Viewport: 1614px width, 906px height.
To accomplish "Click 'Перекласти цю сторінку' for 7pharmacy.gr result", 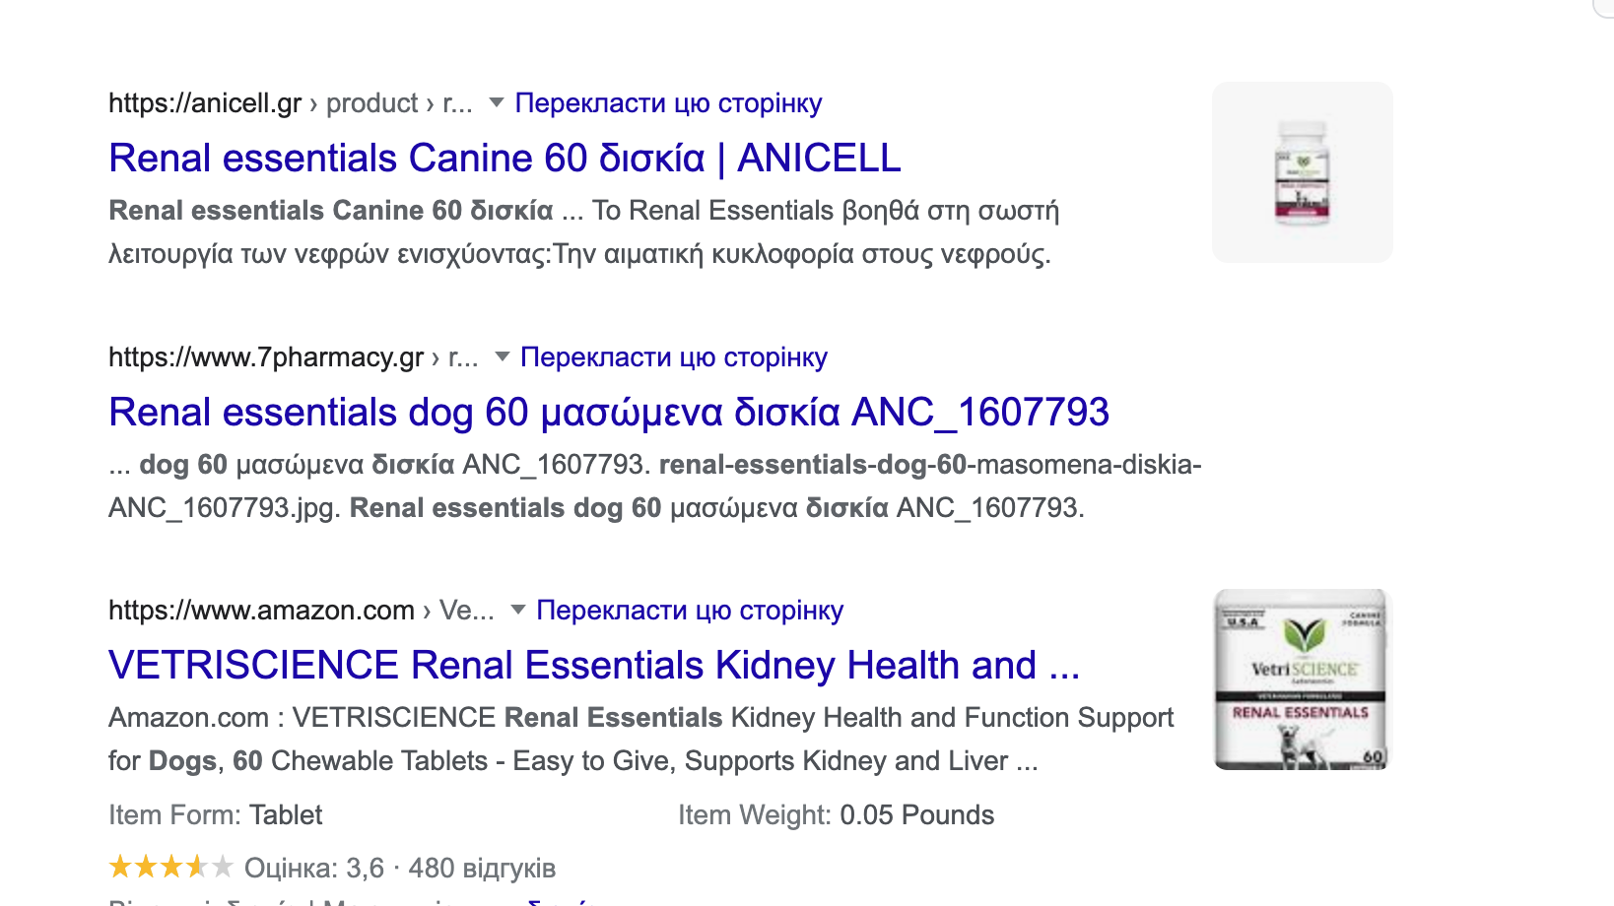I will (x=674, y=356).
